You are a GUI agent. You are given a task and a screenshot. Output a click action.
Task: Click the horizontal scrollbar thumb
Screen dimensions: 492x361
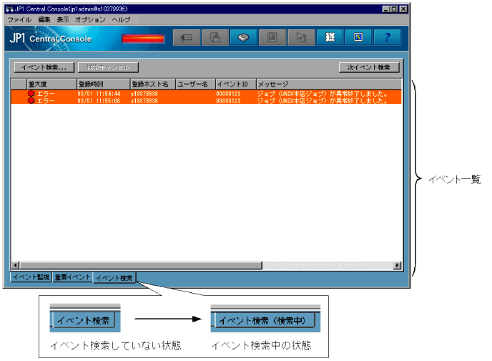point(141,266)
